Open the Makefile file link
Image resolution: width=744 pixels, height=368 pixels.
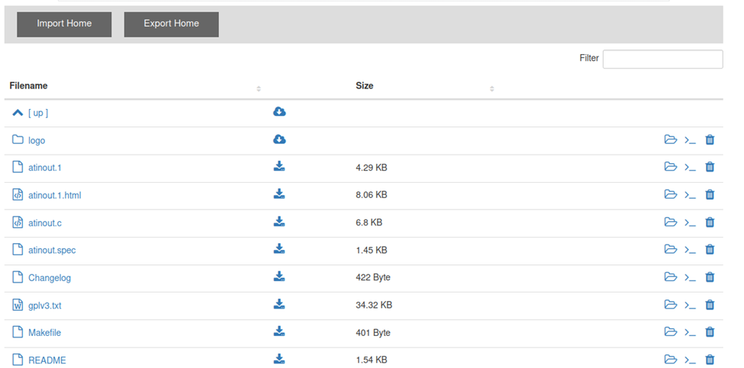[x=44, y=332]
